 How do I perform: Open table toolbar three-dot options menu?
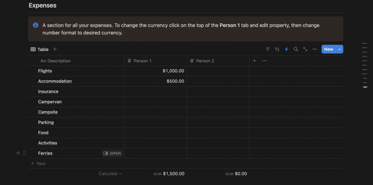coord(315,49)
